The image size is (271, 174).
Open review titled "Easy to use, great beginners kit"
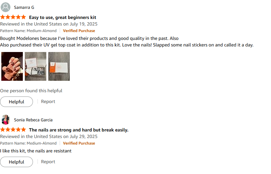click(x=63, y=17)
